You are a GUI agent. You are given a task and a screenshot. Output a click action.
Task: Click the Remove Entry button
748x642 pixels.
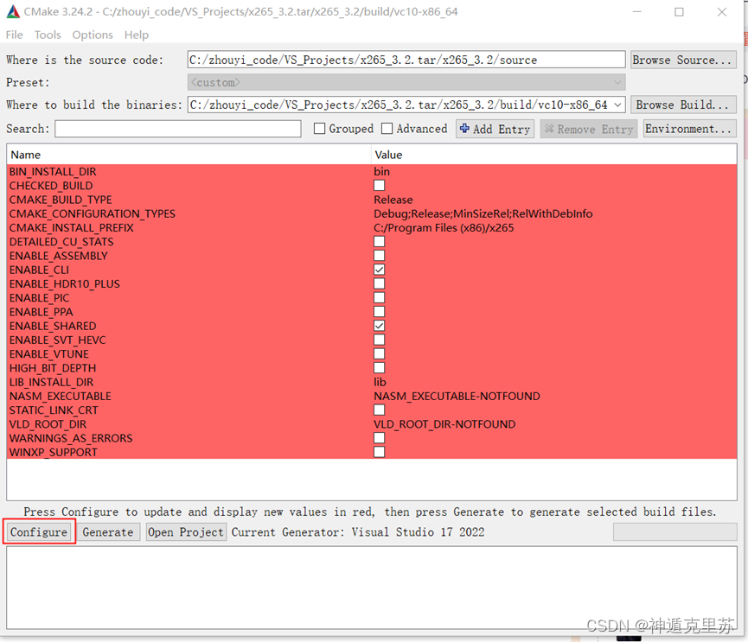coord(589,129)
